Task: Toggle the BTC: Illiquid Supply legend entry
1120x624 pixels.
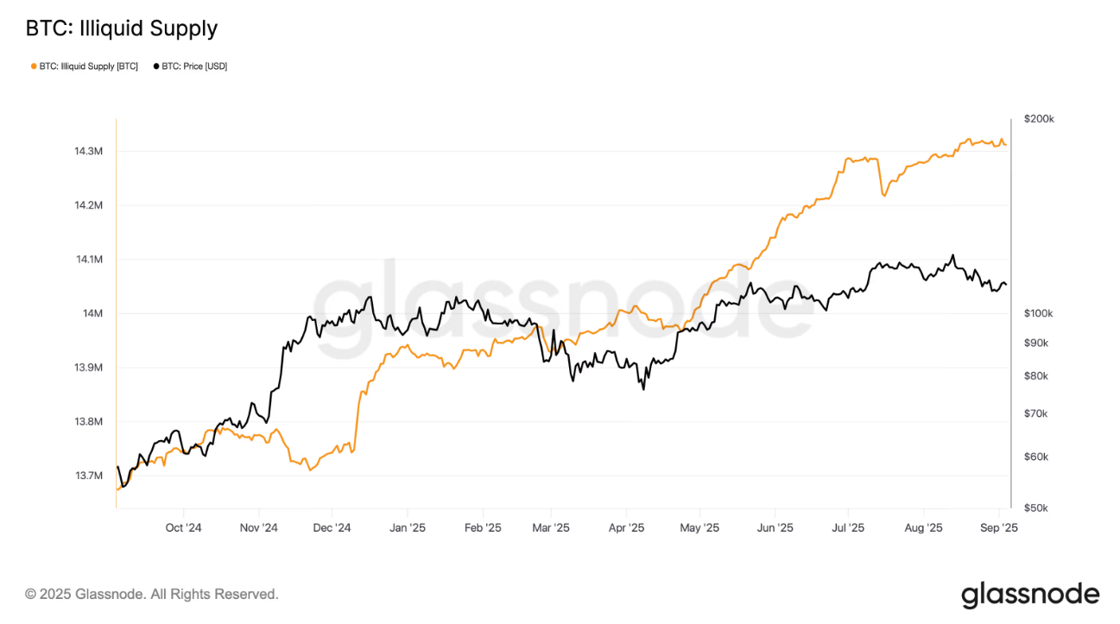Action: click(x=84, y=66)
